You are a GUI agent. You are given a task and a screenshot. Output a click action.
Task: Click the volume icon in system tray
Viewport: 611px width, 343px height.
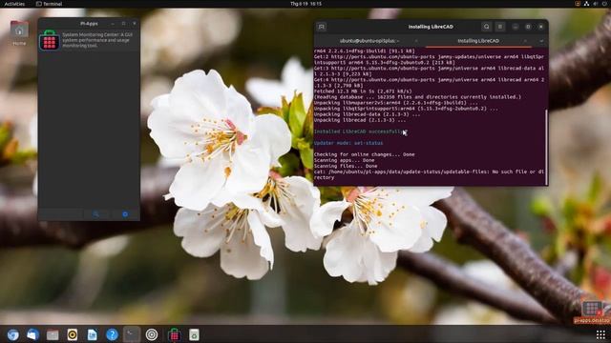tap(596, 4)
